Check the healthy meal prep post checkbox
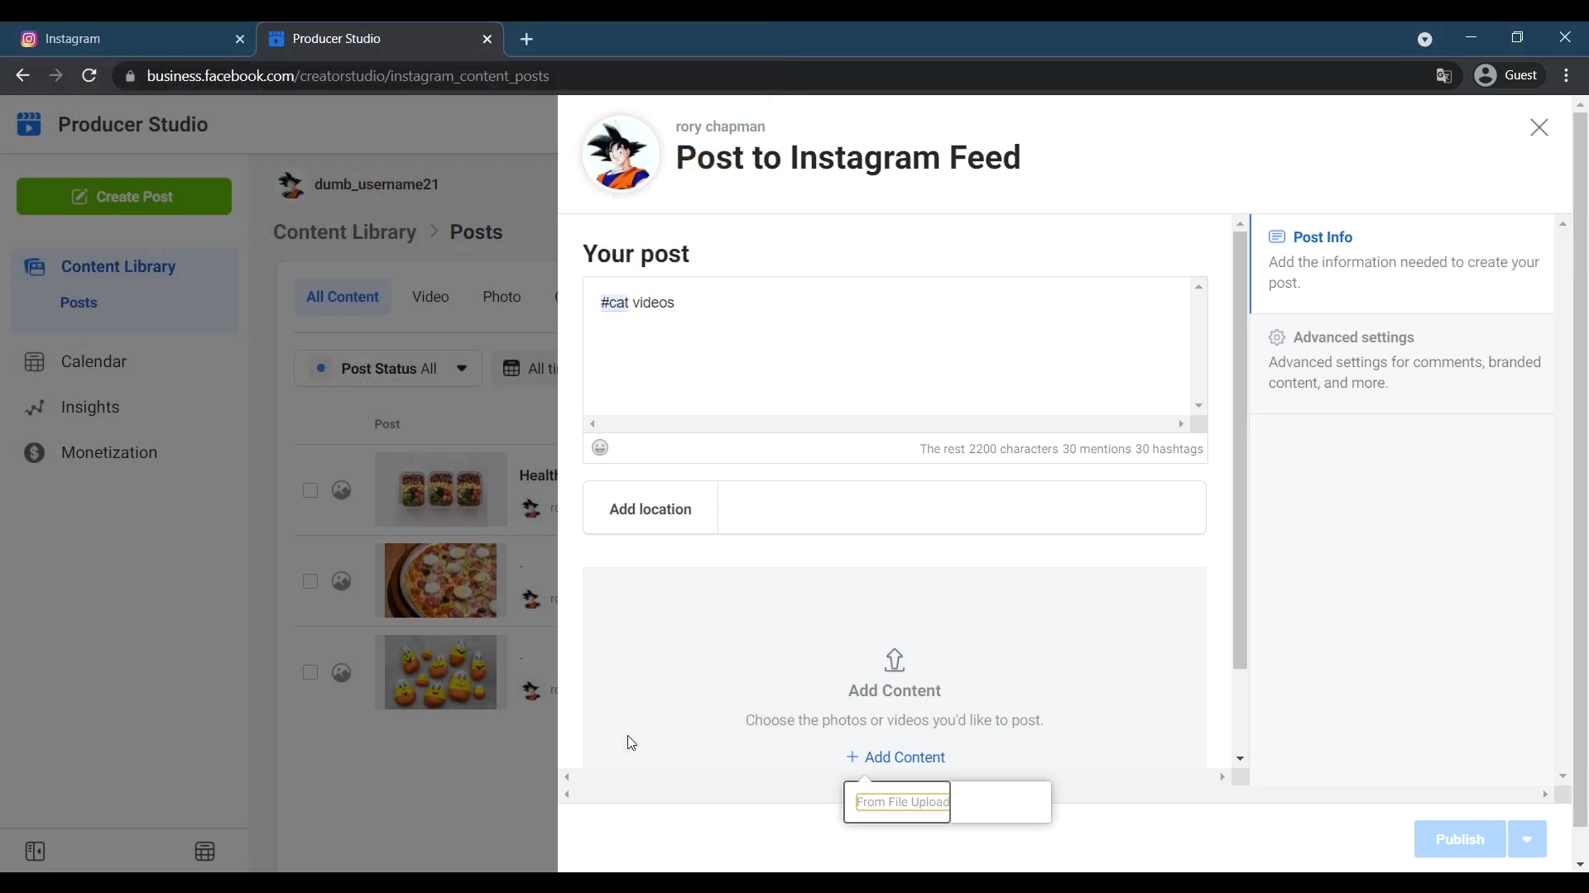The image size is (1589, 893). [310, 490]
